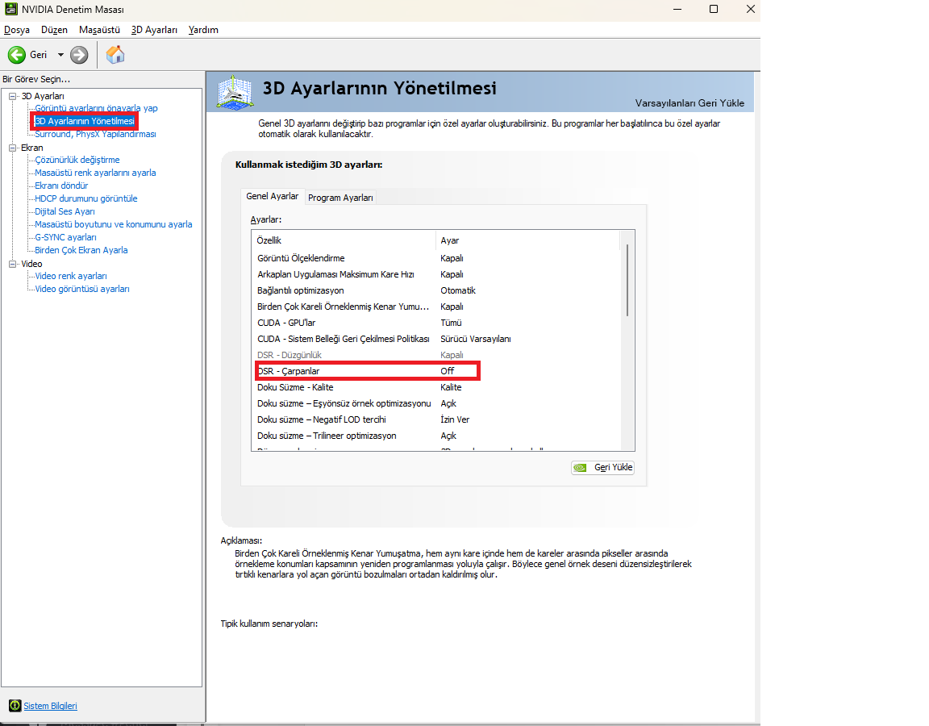Click the 3D settings header graphic icon
This screenshot has width=929, height=726.
[x=235, y=92]
